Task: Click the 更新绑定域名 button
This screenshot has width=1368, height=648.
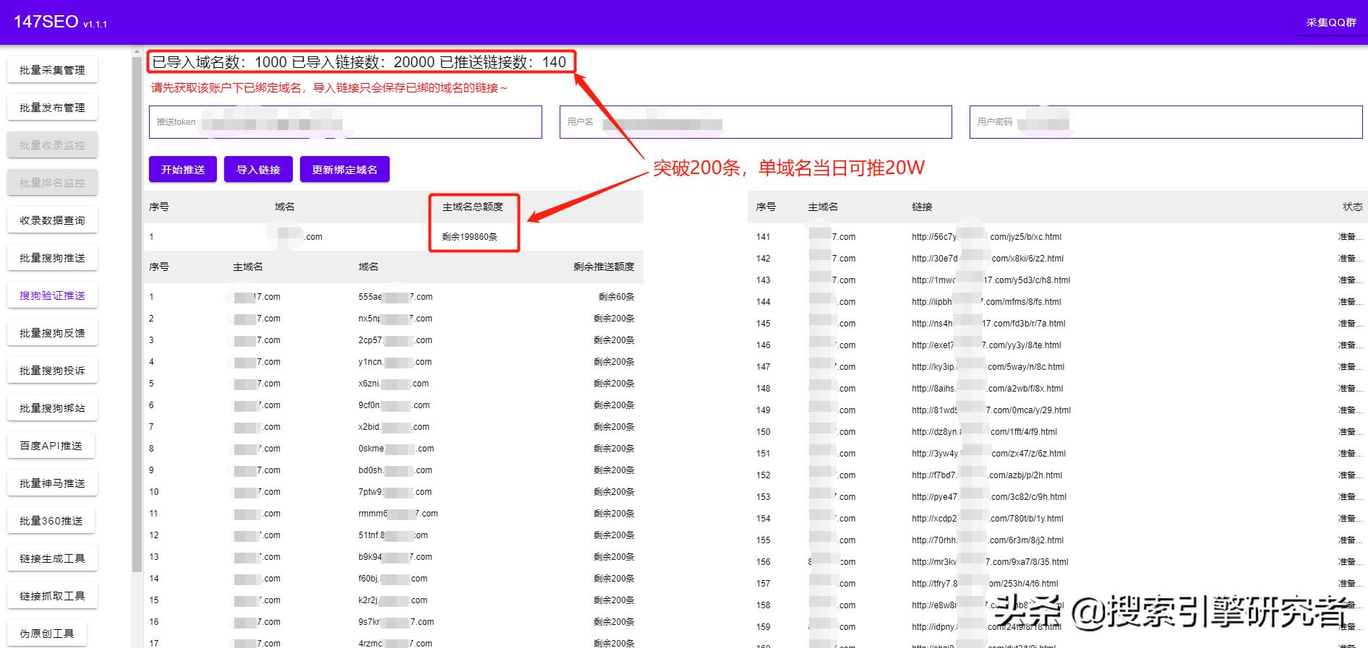Action: click(x=345, y=170)
